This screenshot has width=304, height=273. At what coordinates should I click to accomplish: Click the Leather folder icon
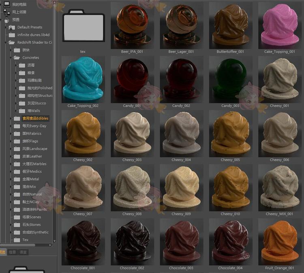[17, 156]
